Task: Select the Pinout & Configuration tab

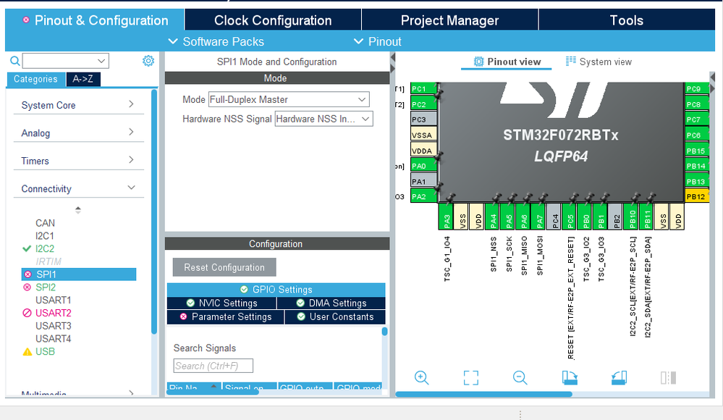Action: click(95, 20)
